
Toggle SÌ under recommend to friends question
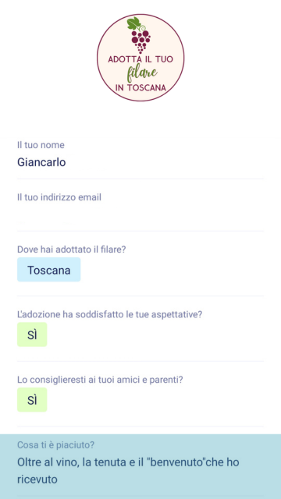point(32,400)
